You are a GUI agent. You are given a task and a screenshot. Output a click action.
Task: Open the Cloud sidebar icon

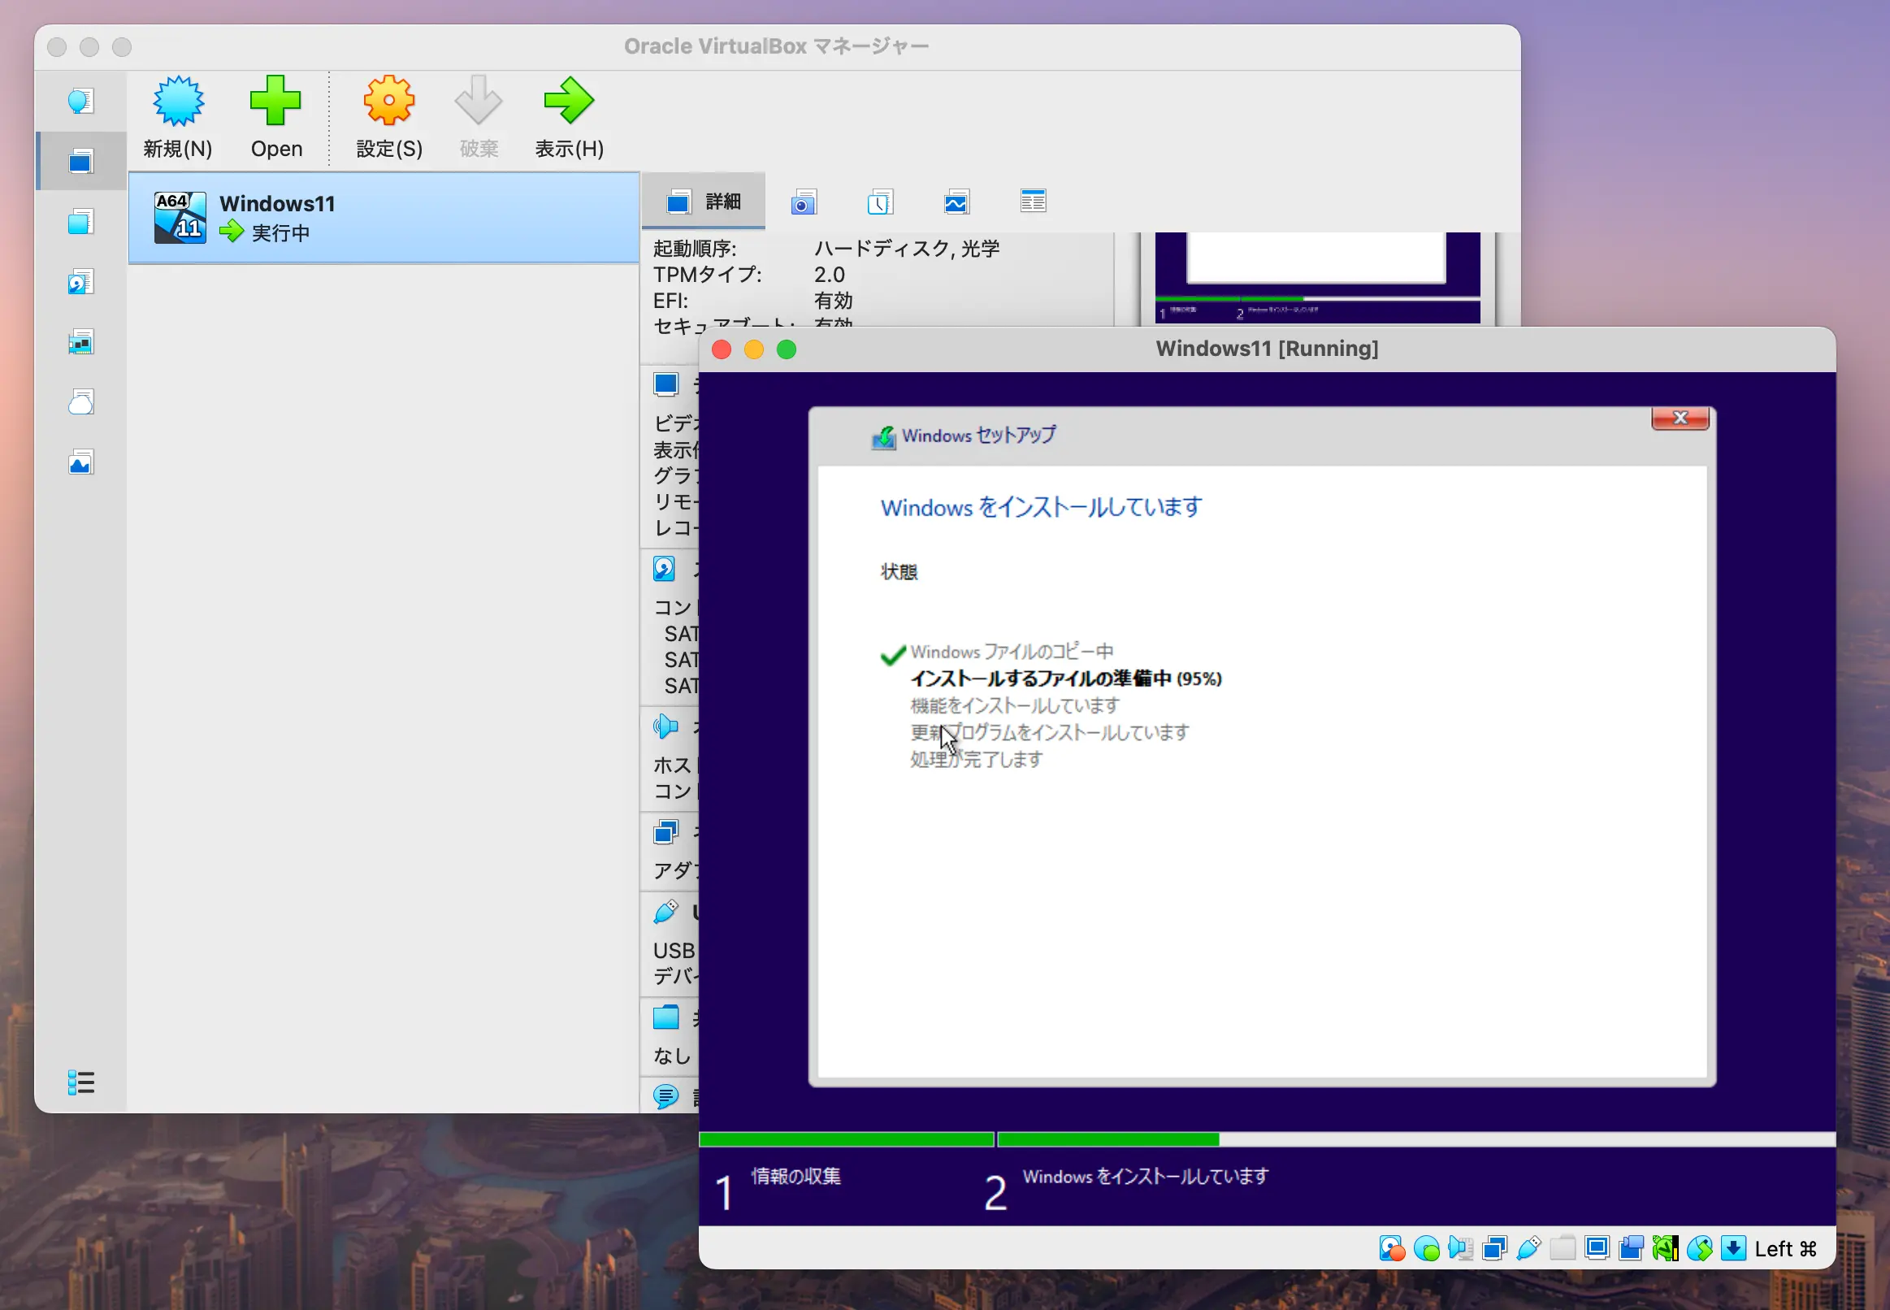tap(80, 402)
